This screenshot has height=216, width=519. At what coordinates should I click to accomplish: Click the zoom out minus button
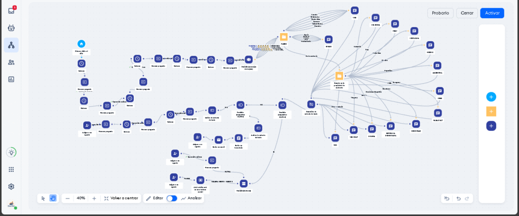[x=67, y=198]
